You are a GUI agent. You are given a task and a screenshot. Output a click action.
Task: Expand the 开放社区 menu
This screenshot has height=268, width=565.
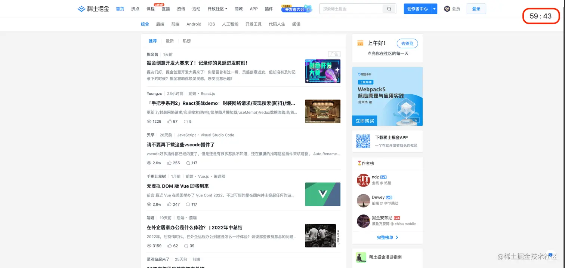click(217, 9)
